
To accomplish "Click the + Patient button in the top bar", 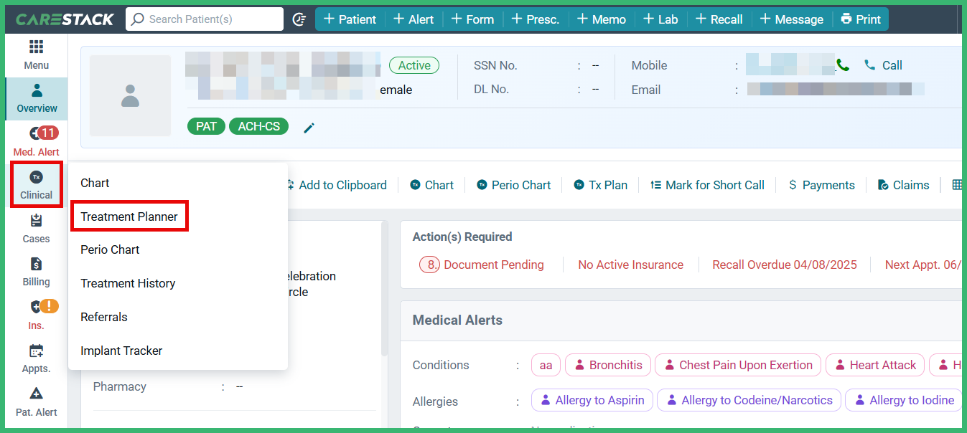I will tap(350, 19).
